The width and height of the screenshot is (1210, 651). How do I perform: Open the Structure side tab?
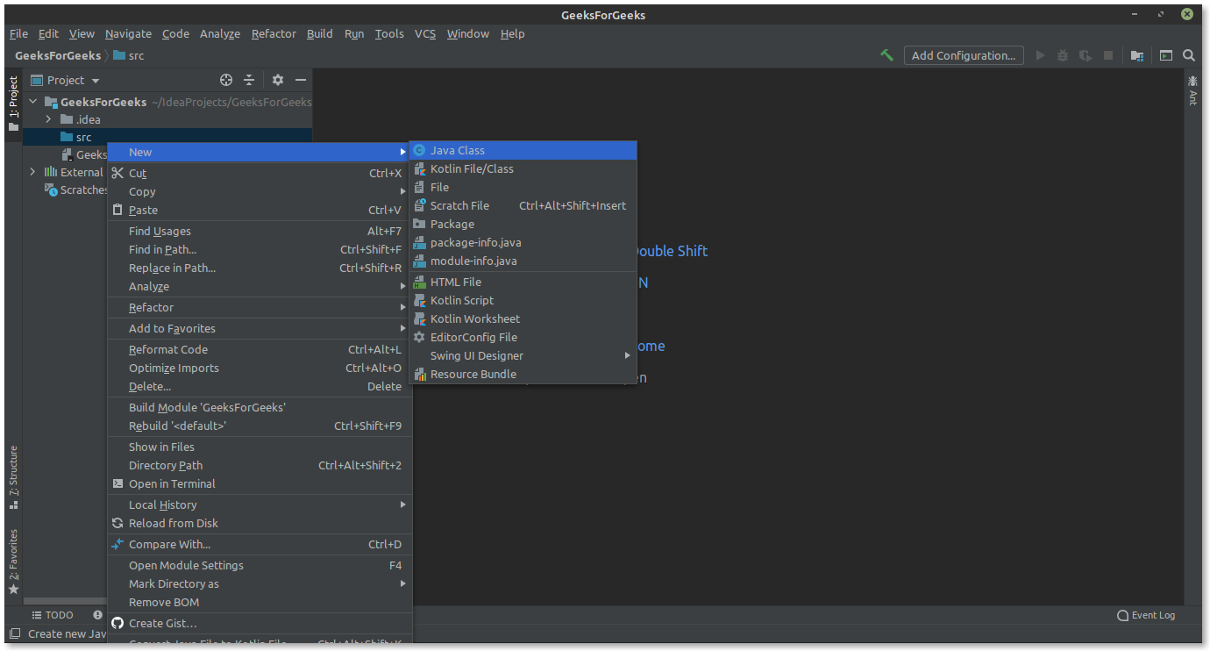13,477
